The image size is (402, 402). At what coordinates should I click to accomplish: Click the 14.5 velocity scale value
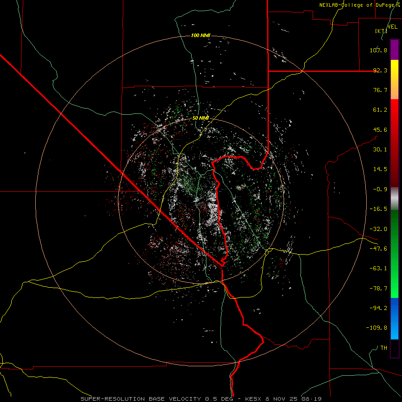(380, 169)
